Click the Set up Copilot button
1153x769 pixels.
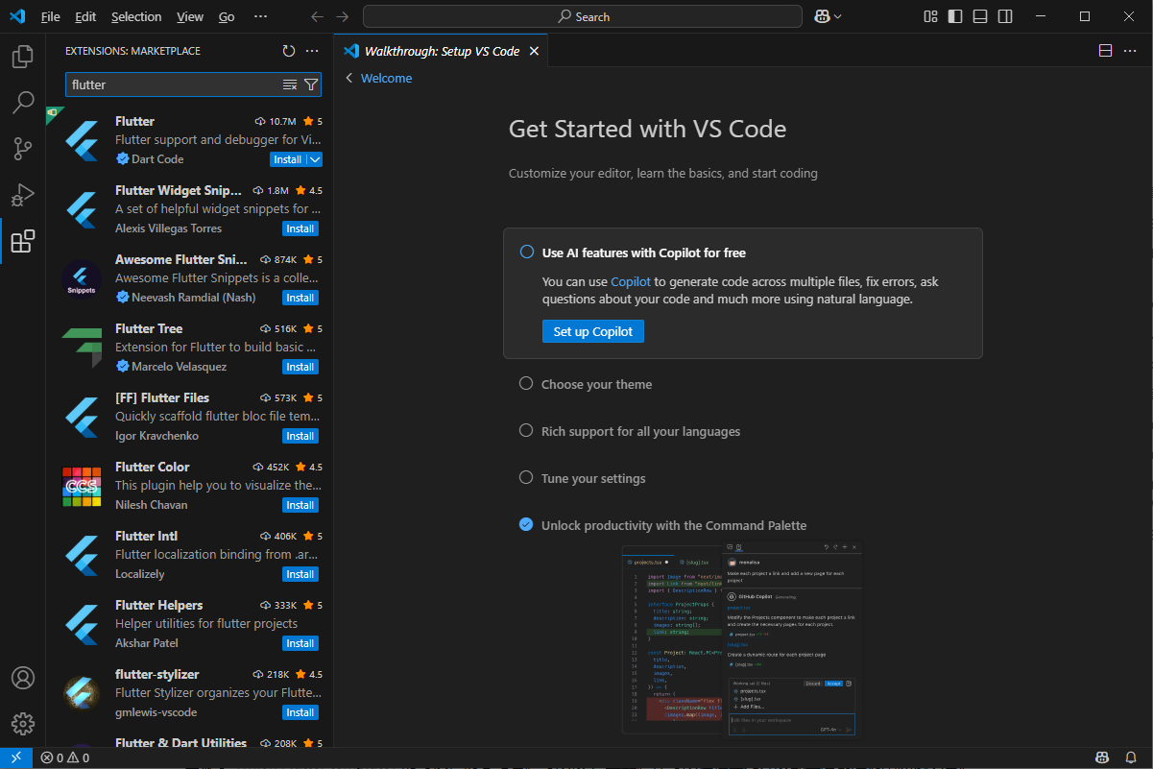[592, 331]
